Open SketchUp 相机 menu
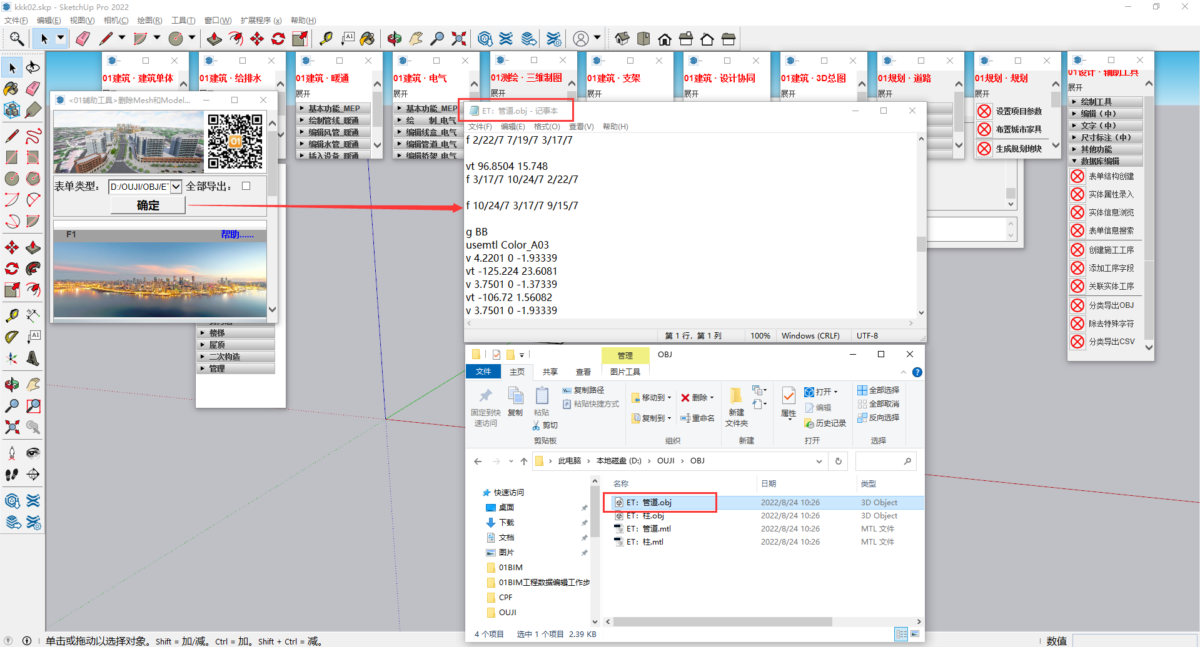Viewport: 1200px width, 647px height. point(116,21)
